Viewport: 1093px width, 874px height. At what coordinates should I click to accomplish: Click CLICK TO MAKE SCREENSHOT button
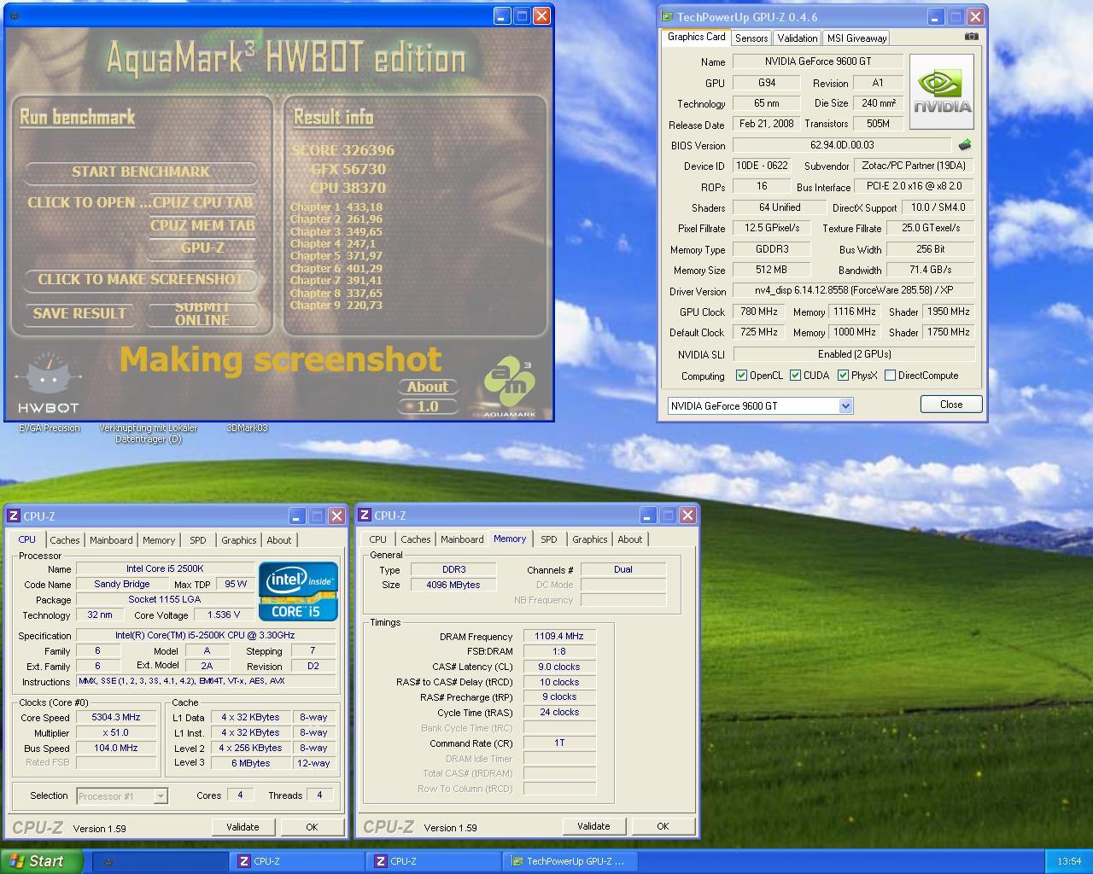click(141, 280)
